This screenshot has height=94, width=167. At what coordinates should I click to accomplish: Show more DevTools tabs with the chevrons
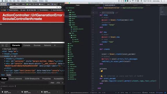(55, 45)
